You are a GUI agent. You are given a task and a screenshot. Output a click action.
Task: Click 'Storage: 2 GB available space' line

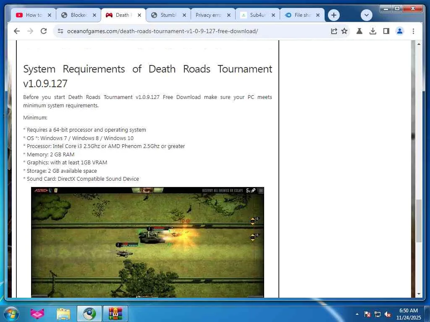pyautogui.click(x=60, y=171)
